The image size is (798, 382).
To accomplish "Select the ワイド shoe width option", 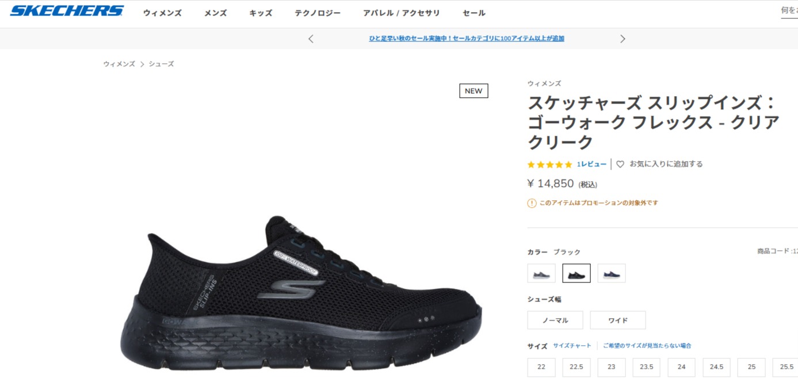I will pyautogui.click(x=618, y=320).
